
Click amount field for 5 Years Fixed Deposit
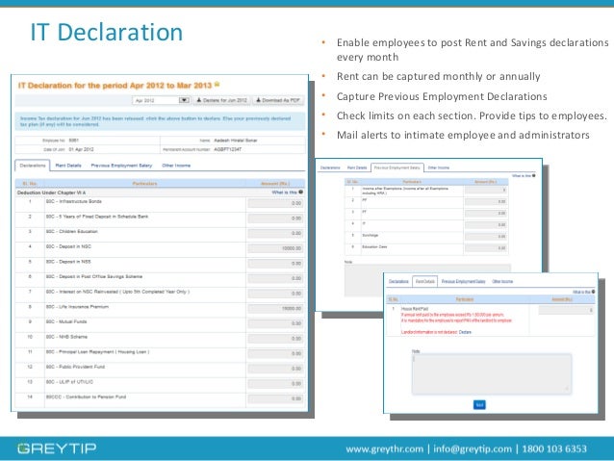[275, 218]
